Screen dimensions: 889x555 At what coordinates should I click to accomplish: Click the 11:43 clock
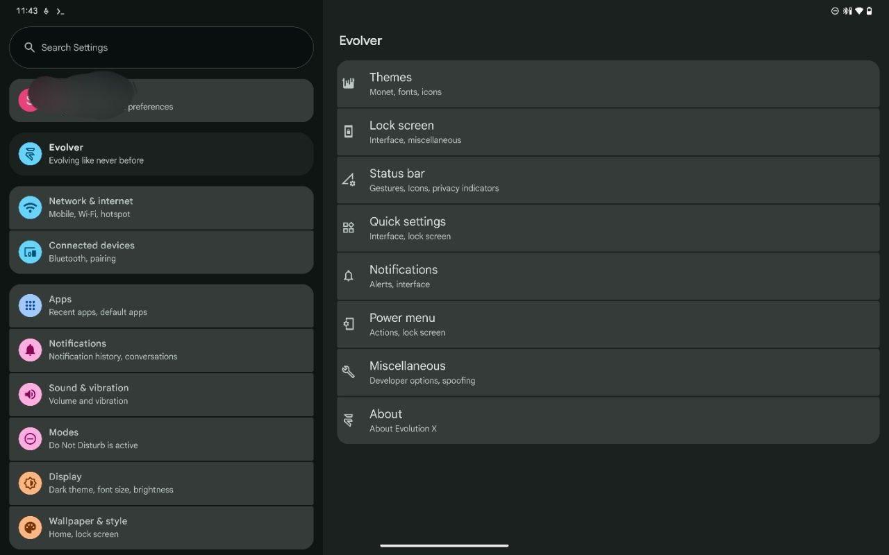27,11
